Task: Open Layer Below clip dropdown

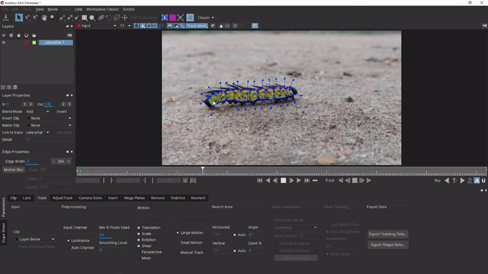Action: 35,239
